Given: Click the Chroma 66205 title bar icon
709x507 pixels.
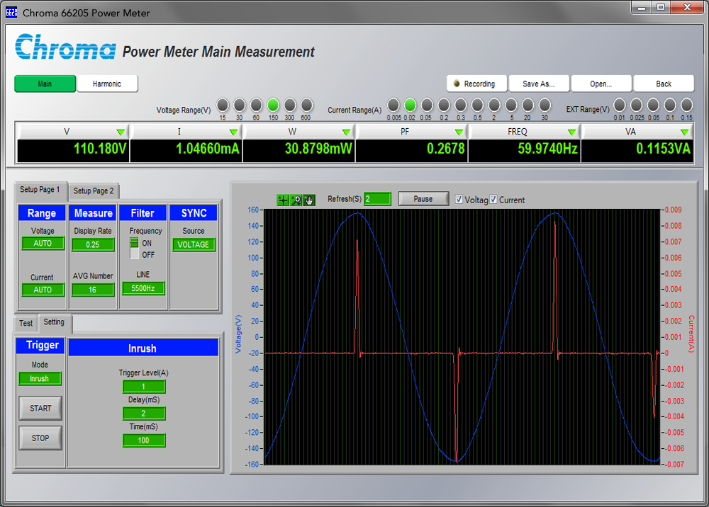Looking at the screenshot, I should [x=11, y=13].
